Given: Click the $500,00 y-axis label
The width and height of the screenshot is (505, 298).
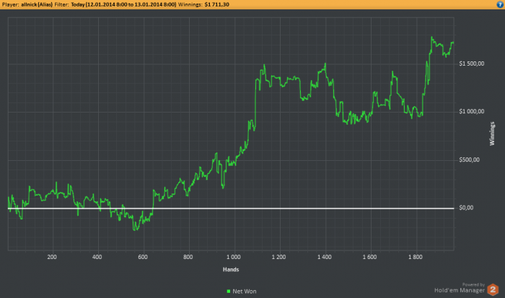Looking at the screenshot, I should tap(469, 159).
